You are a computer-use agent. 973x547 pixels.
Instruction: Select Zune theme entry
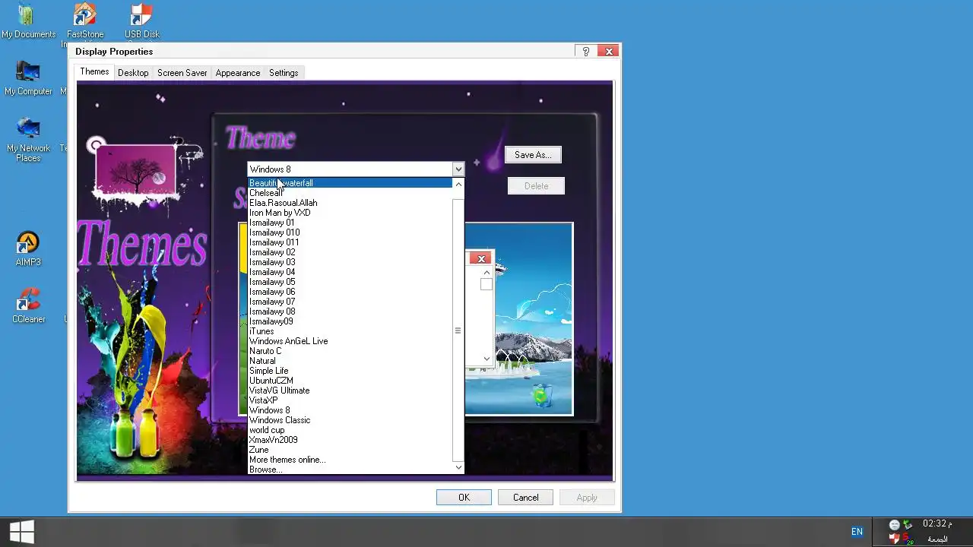click(x=350, y=450)
